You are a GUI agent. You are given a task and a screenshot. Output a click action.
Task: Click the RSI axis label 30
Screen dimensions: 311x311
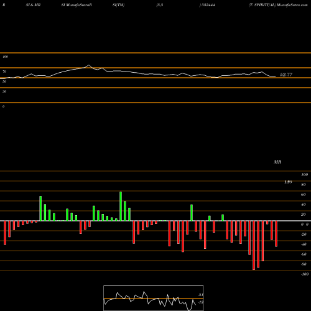pyautogui.click(x=4, y=91)
